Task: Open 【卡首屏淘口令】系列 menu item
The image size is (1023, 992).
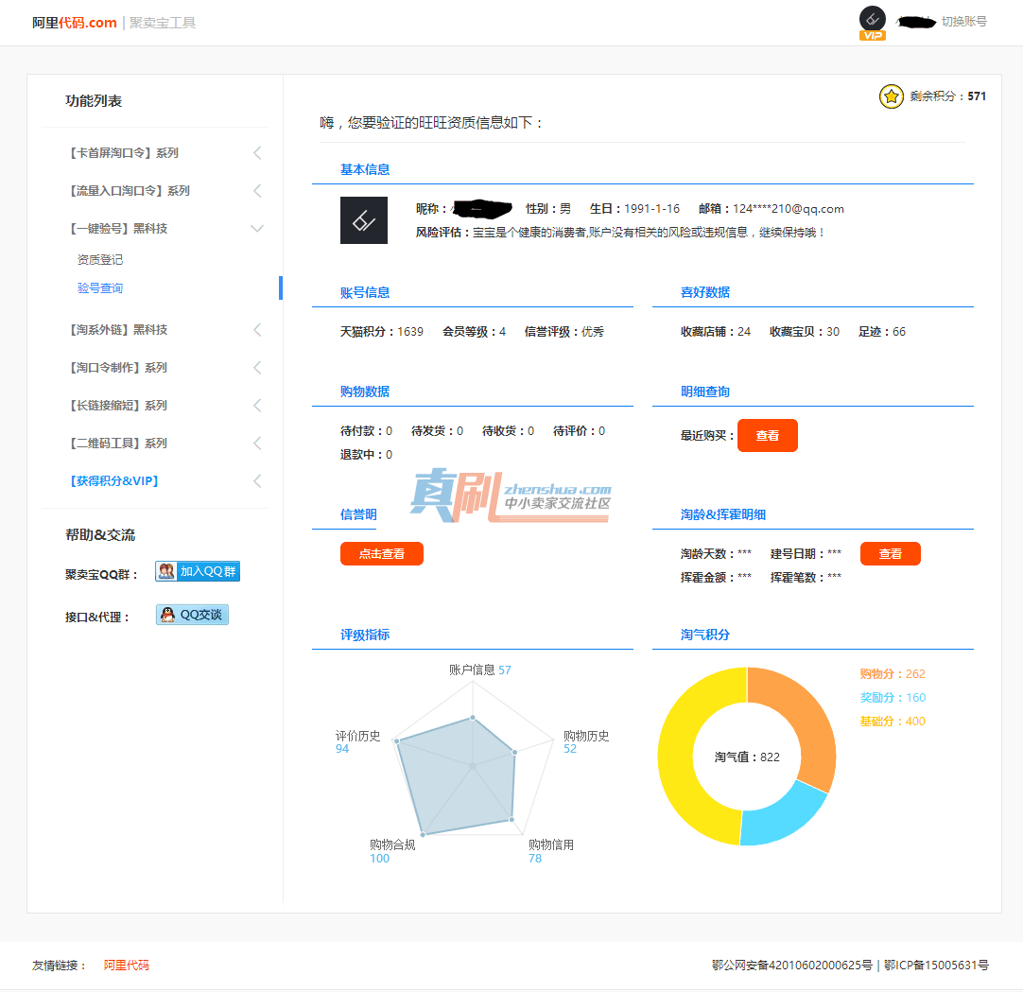Action: tap(124, 152)
